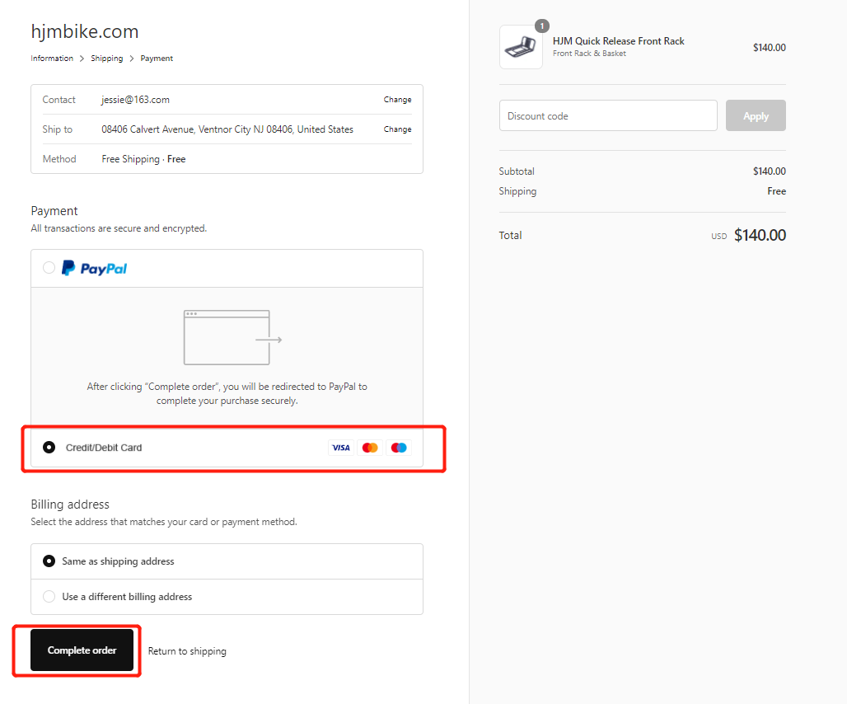Click the shipping address text
This screenshot has width=847, height=704.
227,129
